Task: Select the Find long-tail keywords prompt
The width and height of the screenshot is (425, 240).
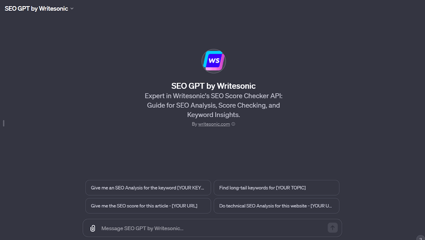Action: click(276, 188)
